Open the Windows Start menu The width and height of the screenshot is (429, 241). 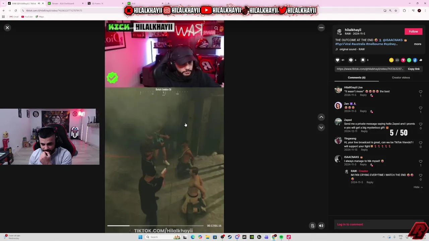click(x=140, y=237)
